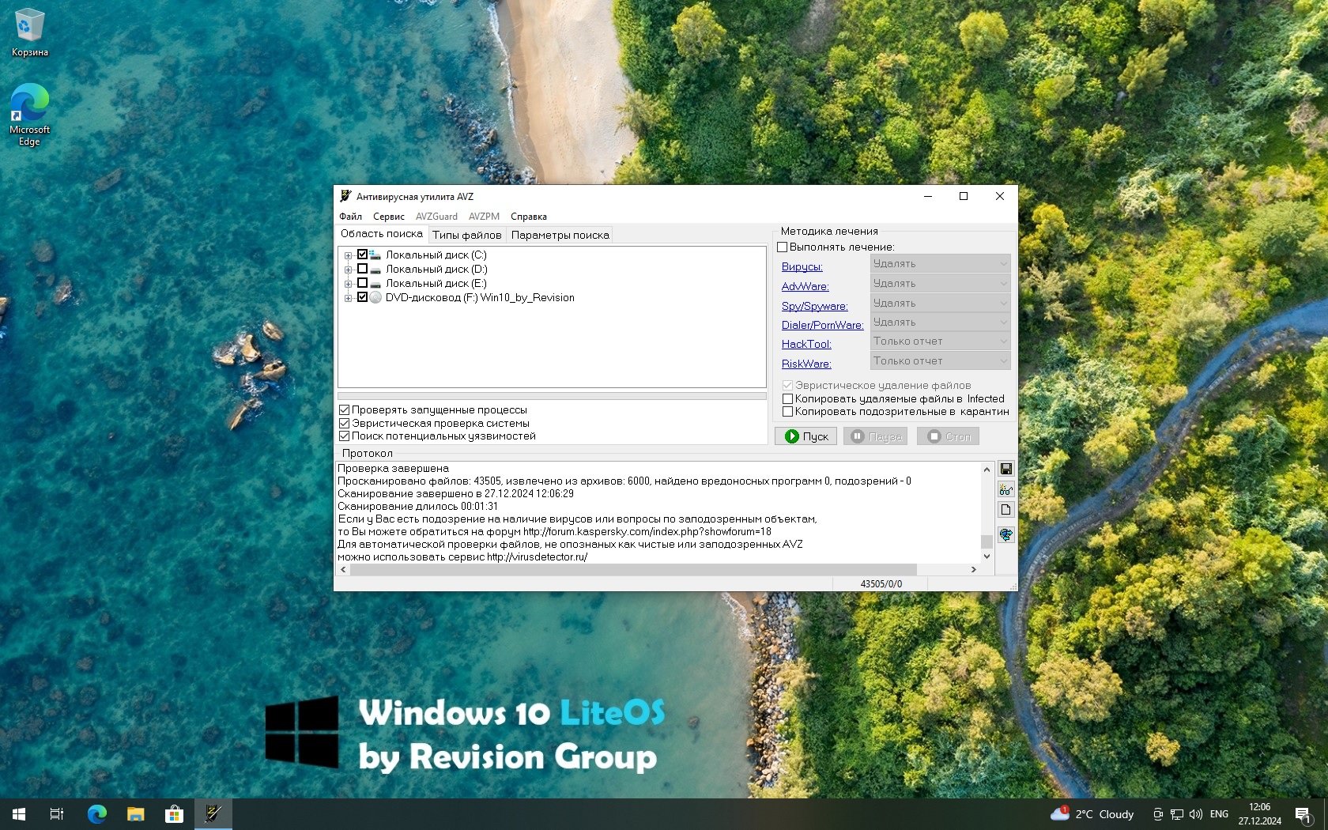This screenshot has width=1328, height=830.
Task: Click the blank page icon beside the protocol
Action: pyautogui.click(x=1005, y=510)
